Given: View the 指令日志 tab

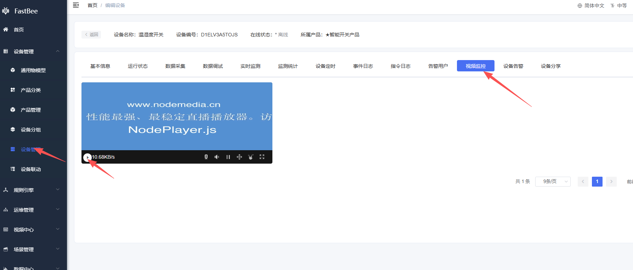Looking at the screenshot, I should (401, 66).
